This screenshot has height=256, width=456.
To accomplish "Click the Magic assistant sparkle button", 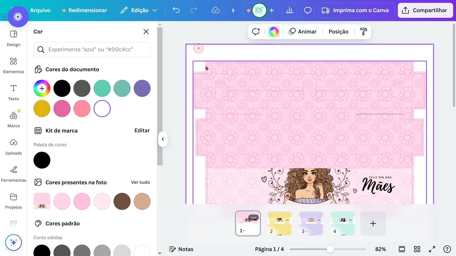I will point(14,242).
